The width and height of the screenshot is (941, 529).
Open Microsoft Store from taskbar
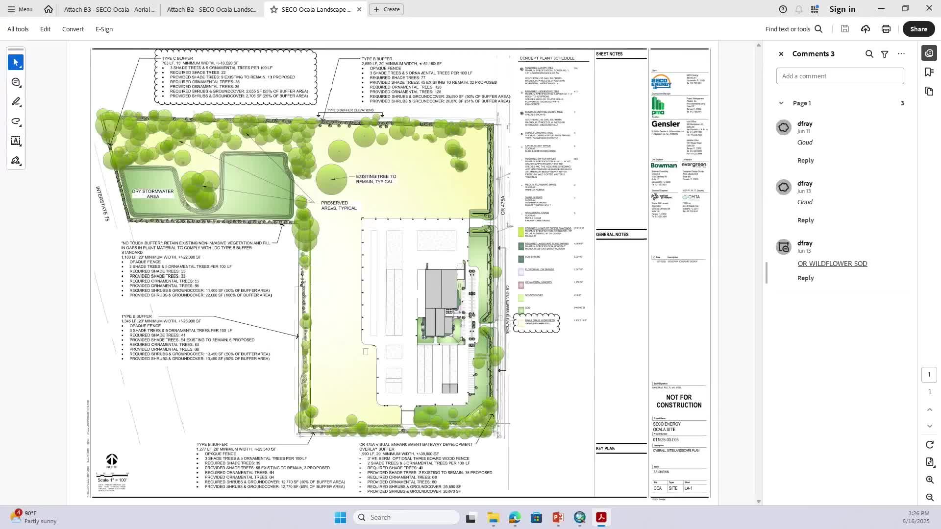click(536, 517)
